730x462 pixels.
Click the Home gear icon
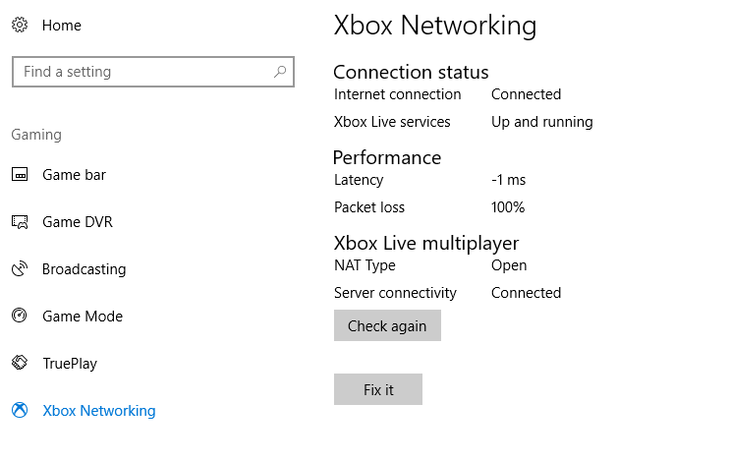(x=20, y=25)
